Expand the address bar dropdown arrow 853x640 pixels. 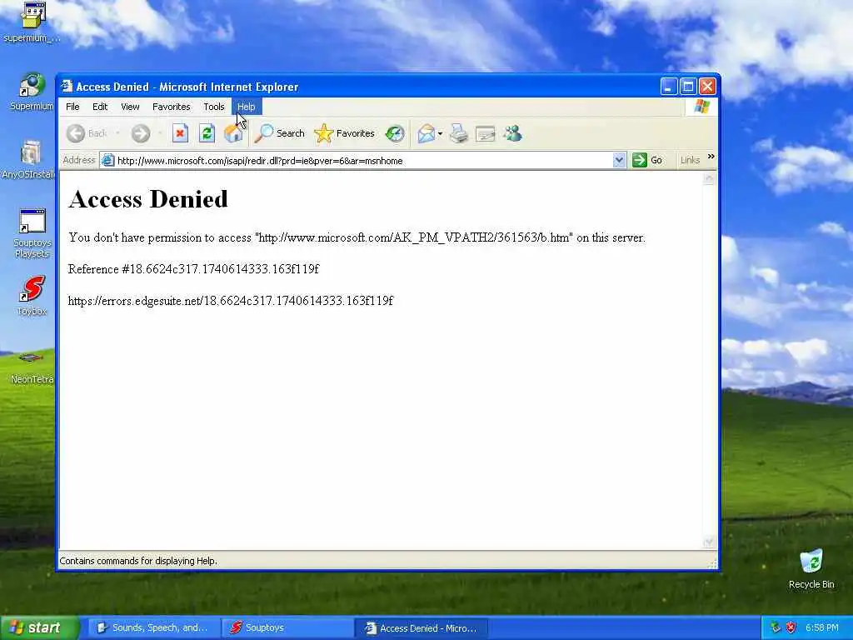pos(619,160)
